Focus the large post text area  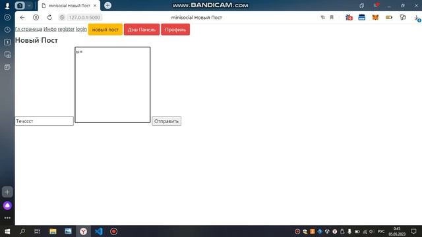(113, 85)
